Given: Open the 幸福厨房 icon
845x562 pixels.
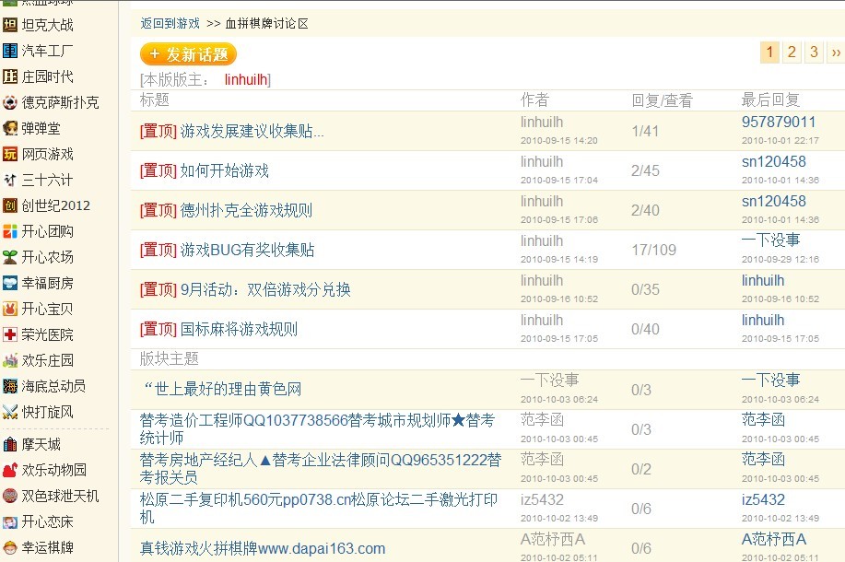Looking at the screenshot, I should (10, 283).
